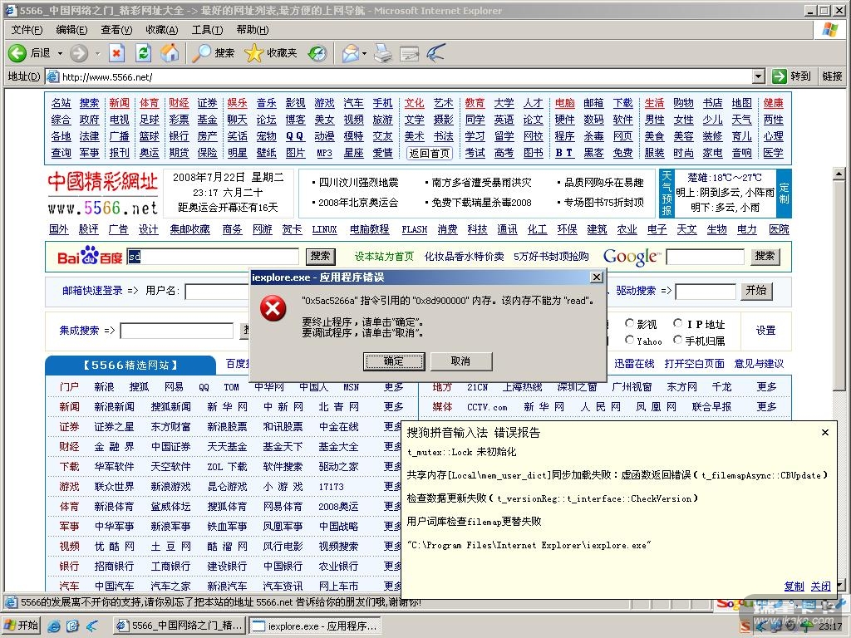Open the 查看(V) menu
This screenshot has height=638, width=851.
[116, 30]
